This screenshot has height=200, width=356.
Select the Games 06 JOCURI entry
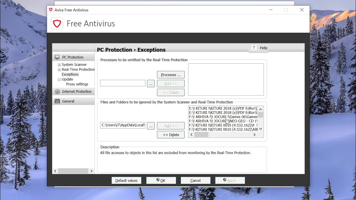tap(223, 117)
